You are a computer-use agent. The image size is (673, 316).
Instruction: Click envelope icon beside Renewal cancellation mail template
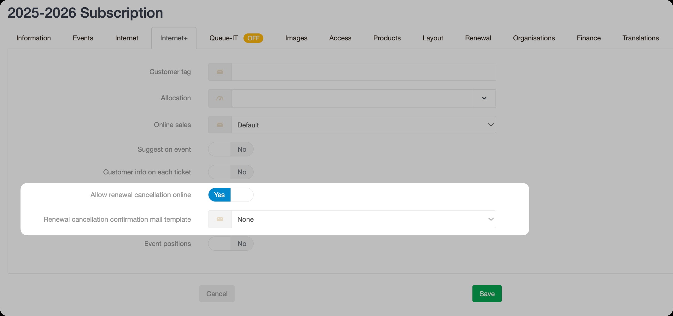[220, 219]
